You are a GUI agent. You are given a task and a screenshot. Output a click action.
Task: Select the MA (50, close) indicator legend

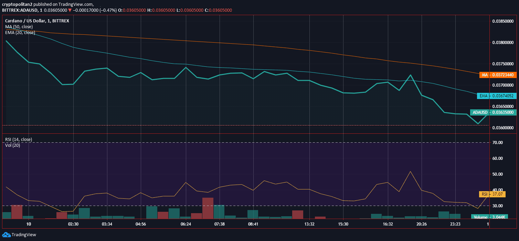click(19, 26)
